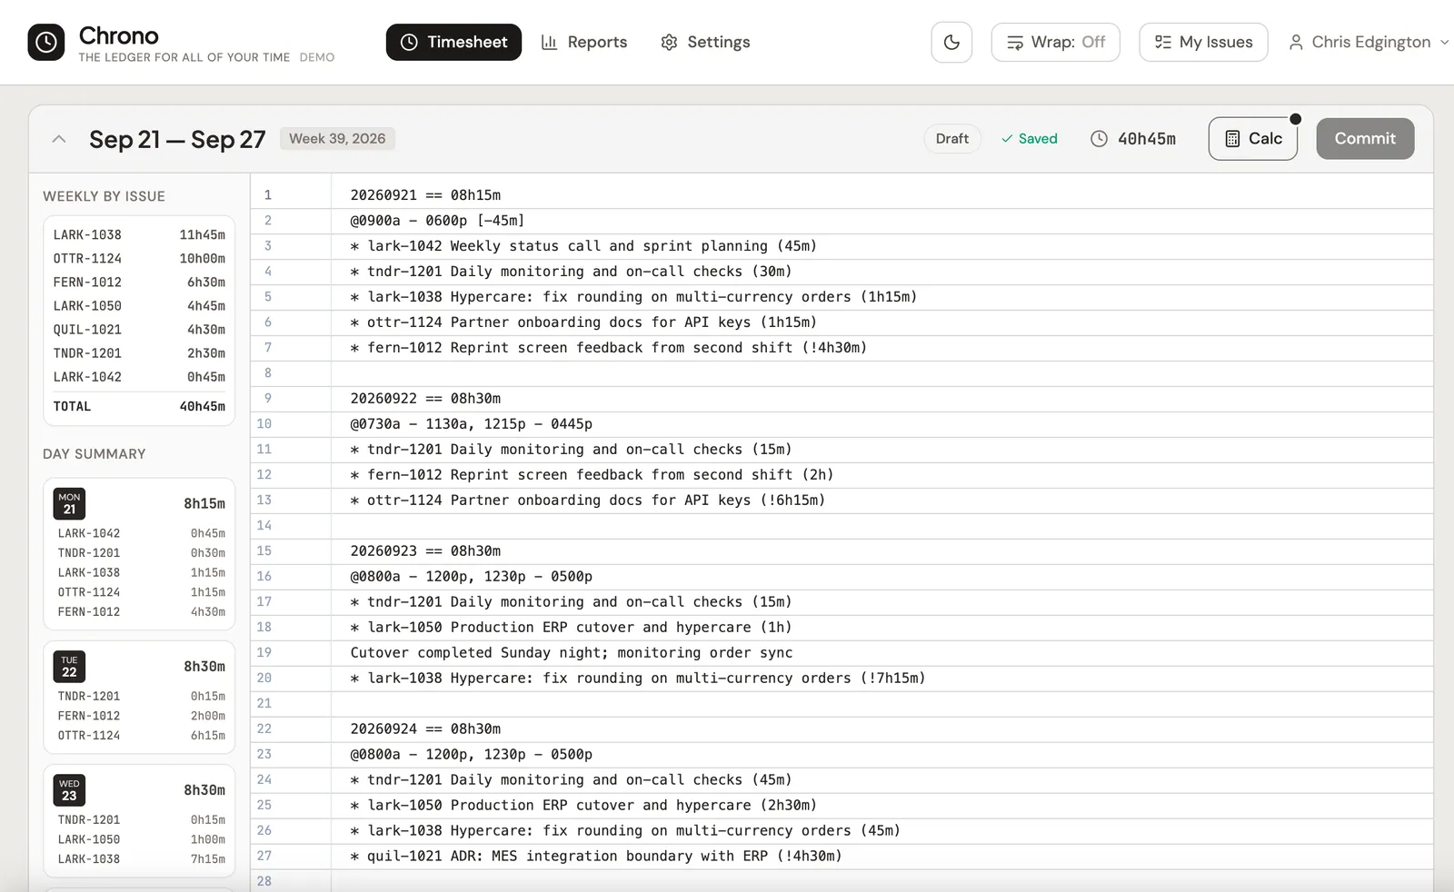Click the MON 21 day badge
Image resolution: width=1454 pixels, height=892 pixels.
pyautogui.click(x=69, y=503)
